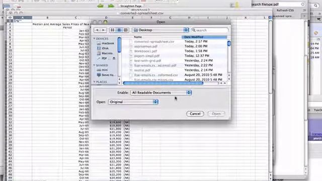Viewport: 322px width, 181px height.
Task: Click the Cancel button
Action: (195, 114)
